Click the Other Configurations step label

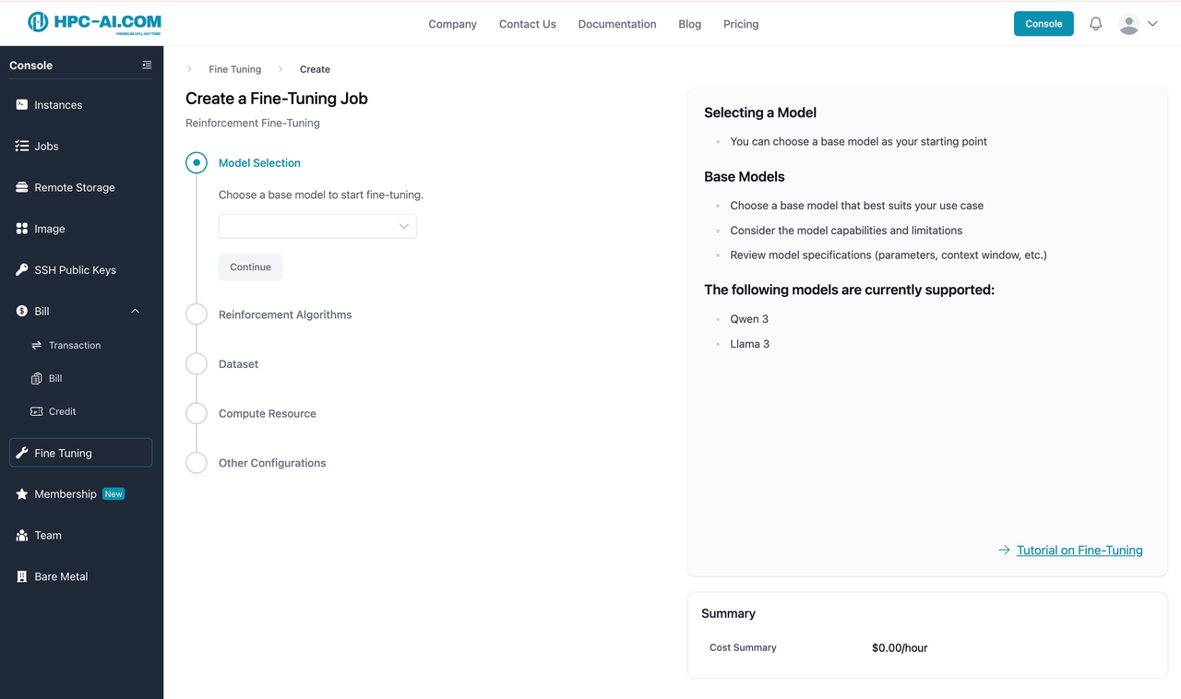tap(272, 463)
